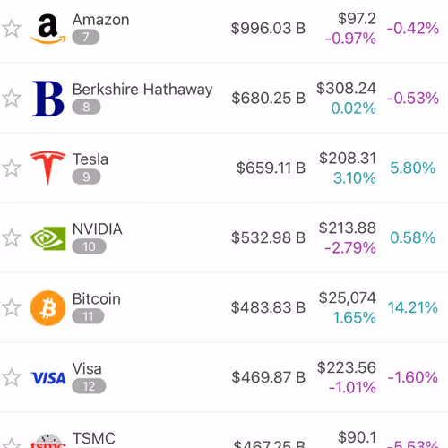Viewport: 448px width, 448px height.
Task: Open the TSMC company name
Action: (94, 438)
